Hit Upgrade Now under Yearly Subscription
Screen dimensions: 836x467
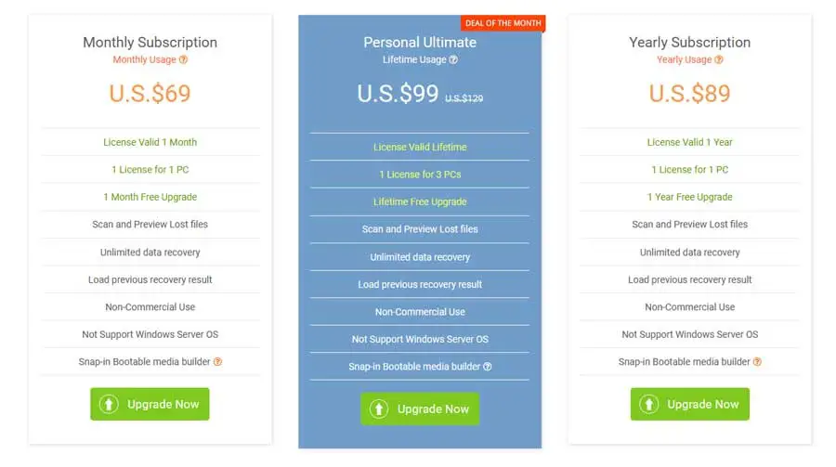click(x=689, y=404)
